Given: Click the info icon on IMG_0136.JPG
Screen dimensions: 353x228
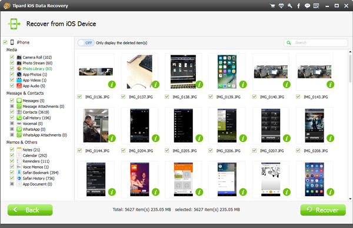Looking at the screenshot, I should pyautogui.click(x=112, y=84).
